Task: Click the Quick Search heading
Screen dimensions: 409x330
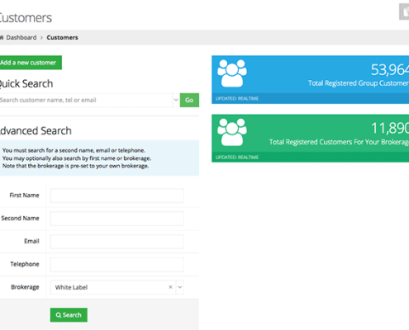Action: 26,84
